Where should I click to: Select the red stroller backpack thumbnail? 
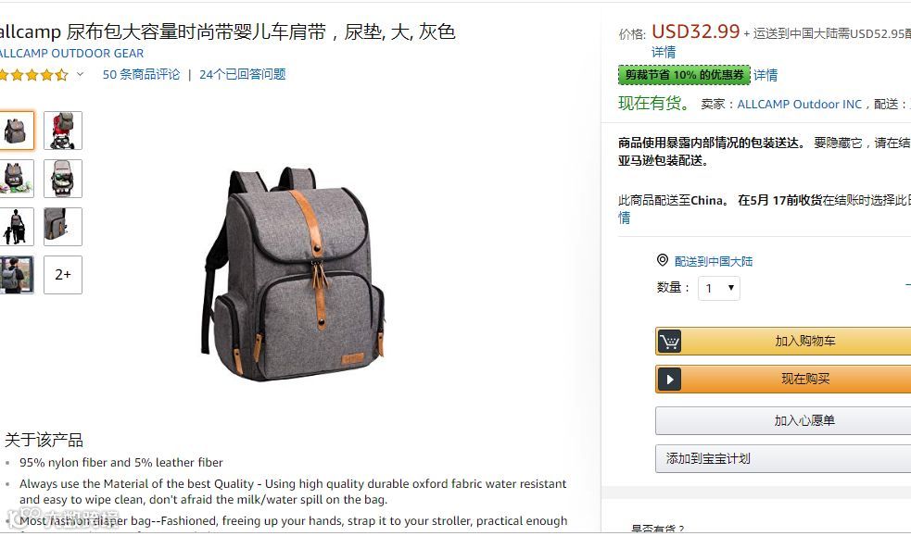pyautogui.click(x=63, y=131)
